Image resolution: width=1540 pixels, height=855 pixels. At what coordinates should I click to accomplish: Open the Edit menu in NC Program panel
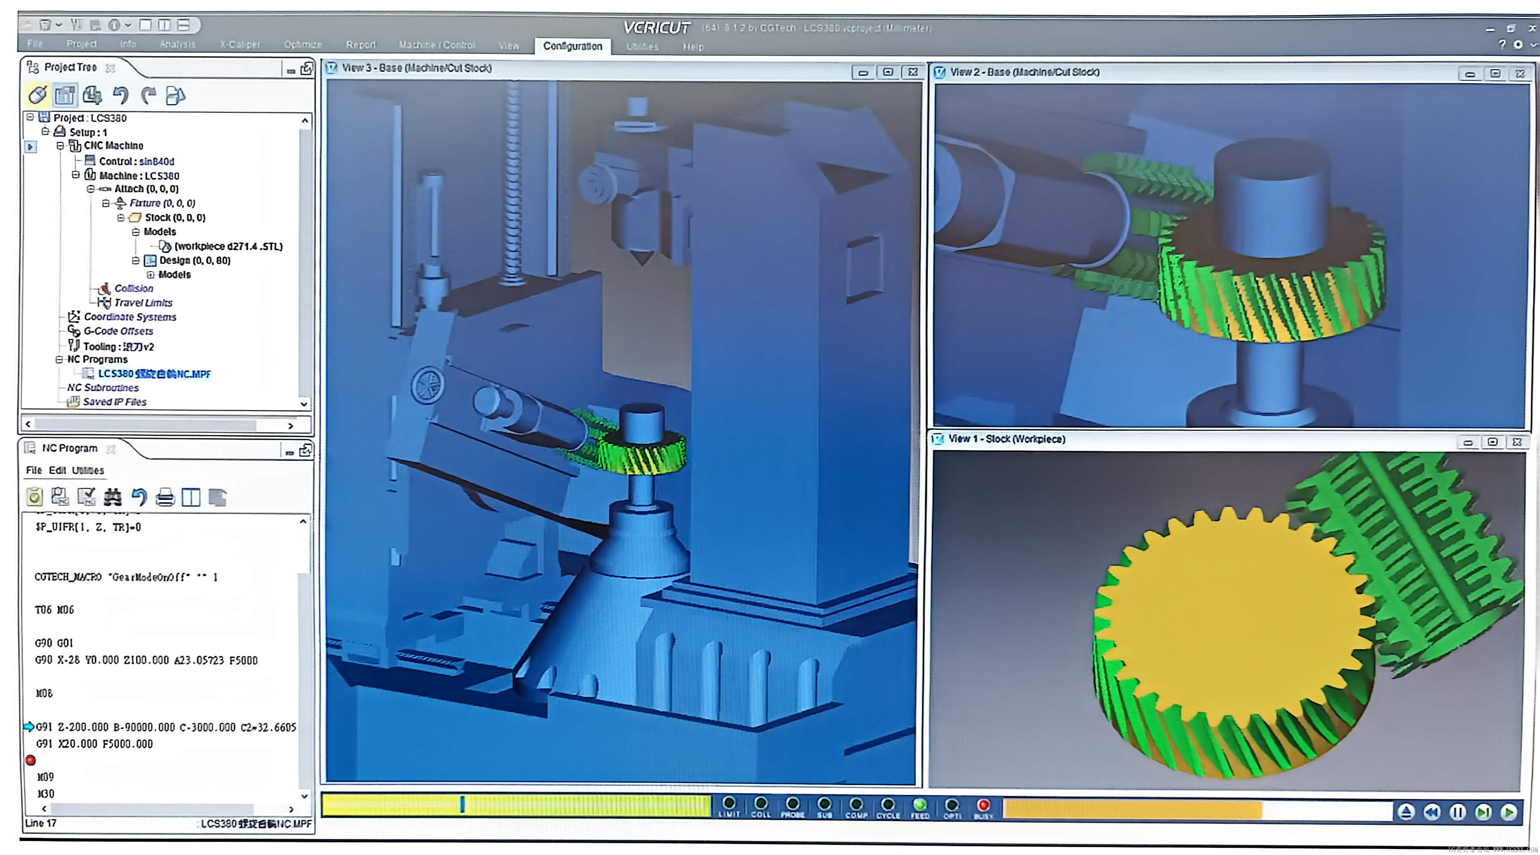tap(57, 470)
